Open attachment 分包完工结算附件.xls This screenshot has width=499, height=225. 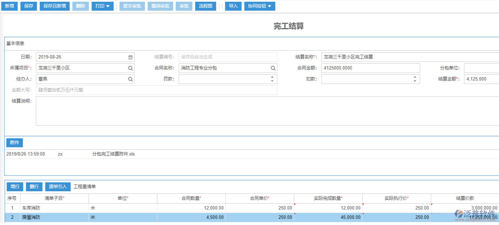pyautogui.click(x=113, y=154)
